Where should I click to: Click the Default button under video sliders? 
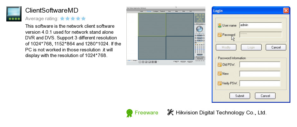[200, 55]
